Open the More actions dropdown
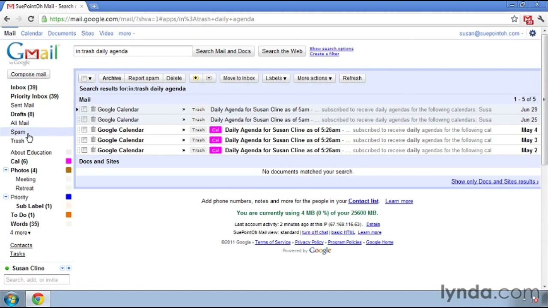Screen dimensions: 548x308 coord(314,78)
